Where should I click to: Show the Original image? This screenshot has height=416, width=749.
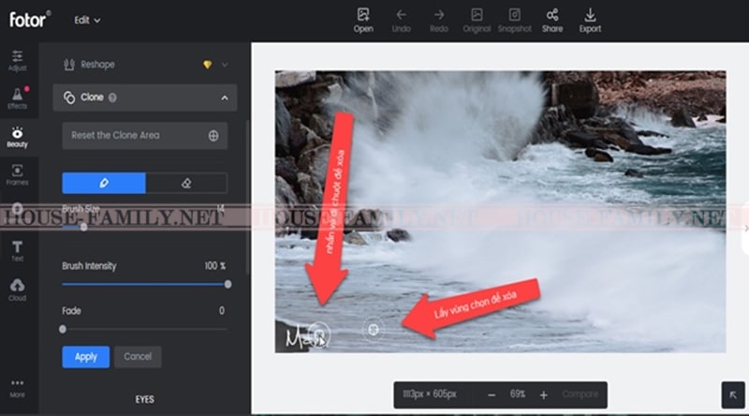[477, 21]
